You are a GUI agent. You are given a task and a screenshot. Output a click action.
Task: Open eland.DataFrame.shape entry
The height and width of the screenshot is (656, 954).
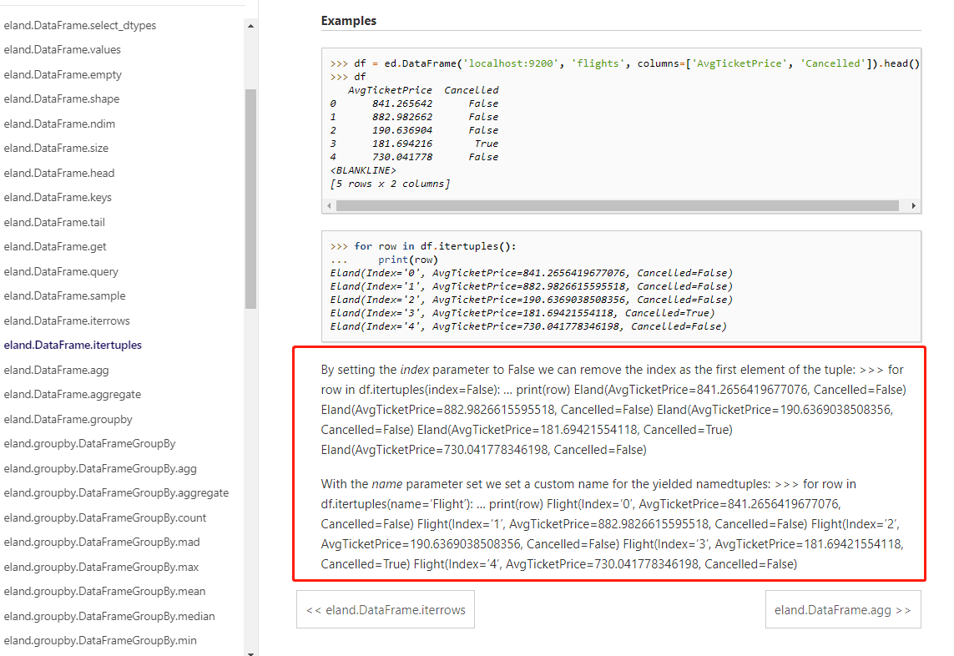pos(62,98)
